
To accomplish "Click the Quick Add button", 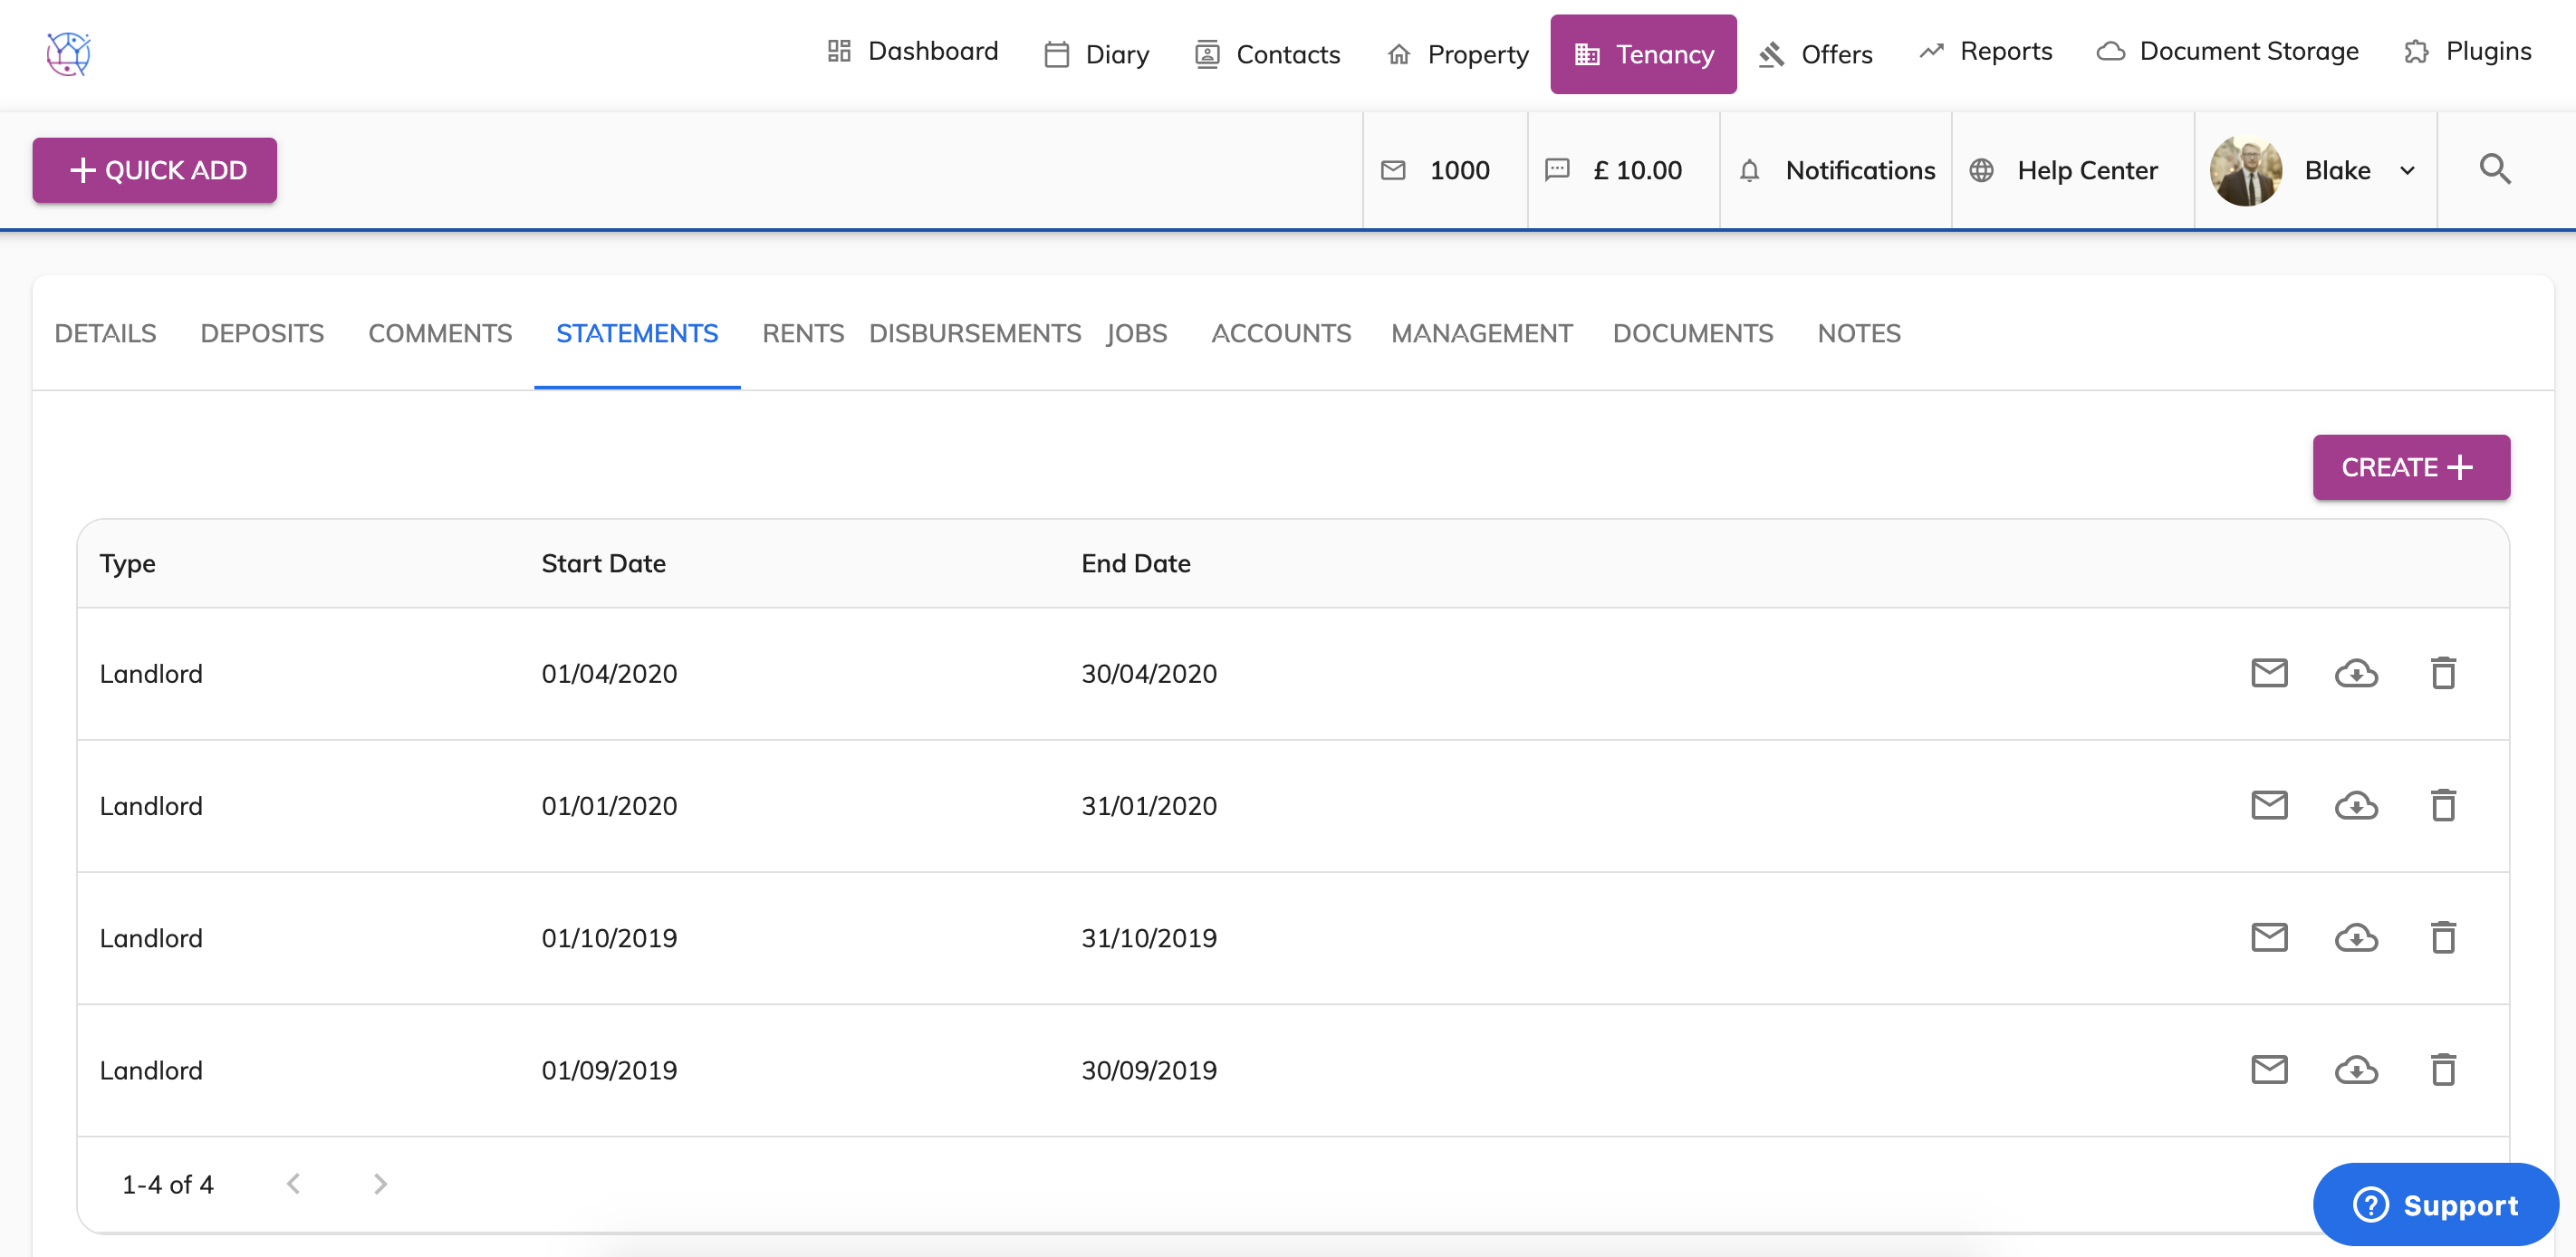I will [155, 171].
